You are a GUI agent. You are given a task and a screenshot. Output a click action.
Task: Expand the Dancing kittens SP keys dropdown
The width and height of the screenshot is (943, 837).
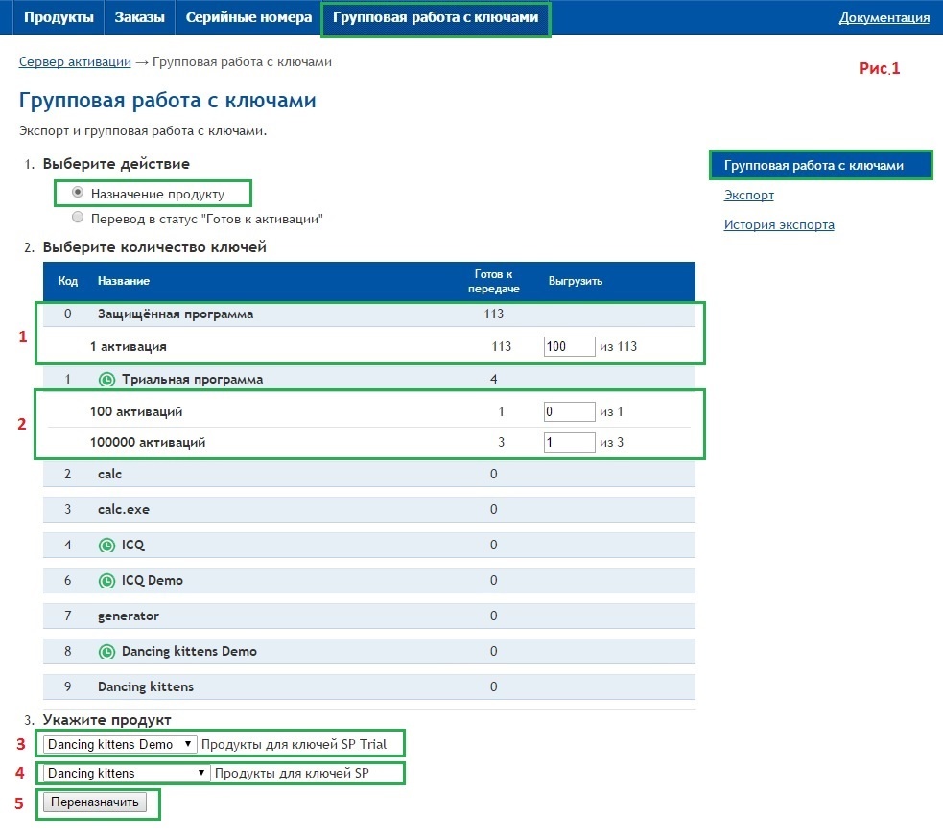tap(126, 773)
